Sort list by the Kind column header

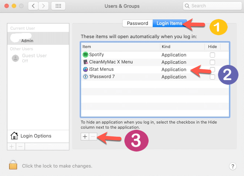(182, 47)
